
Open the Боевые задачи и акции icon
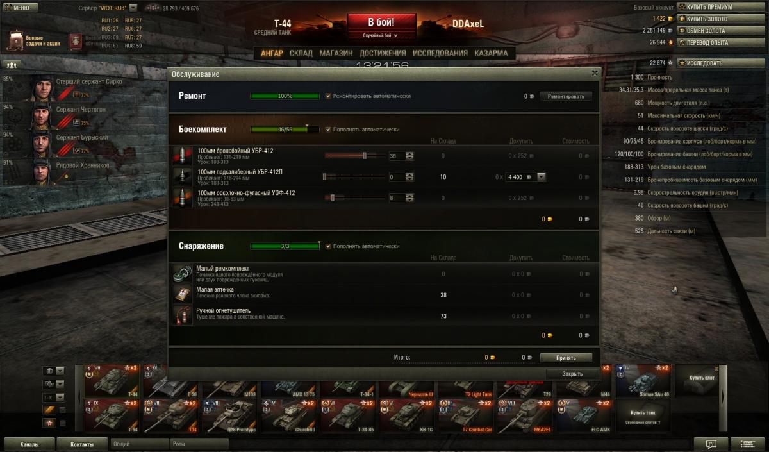coord(16,41)
